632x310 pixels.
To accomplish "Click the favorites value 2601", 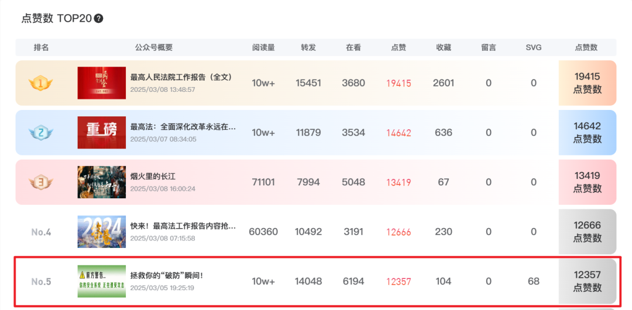I will pyautogui.click(x=444, y=83).
